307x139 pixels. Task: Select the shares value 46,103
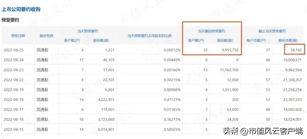coord(108,60)
